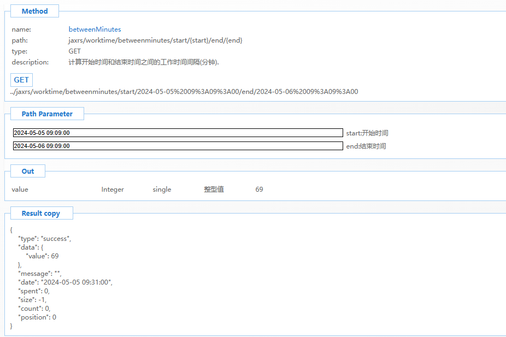Click the single cardinality label
The height and width of the screenshot is (337, 506).
tap(162, 189)
